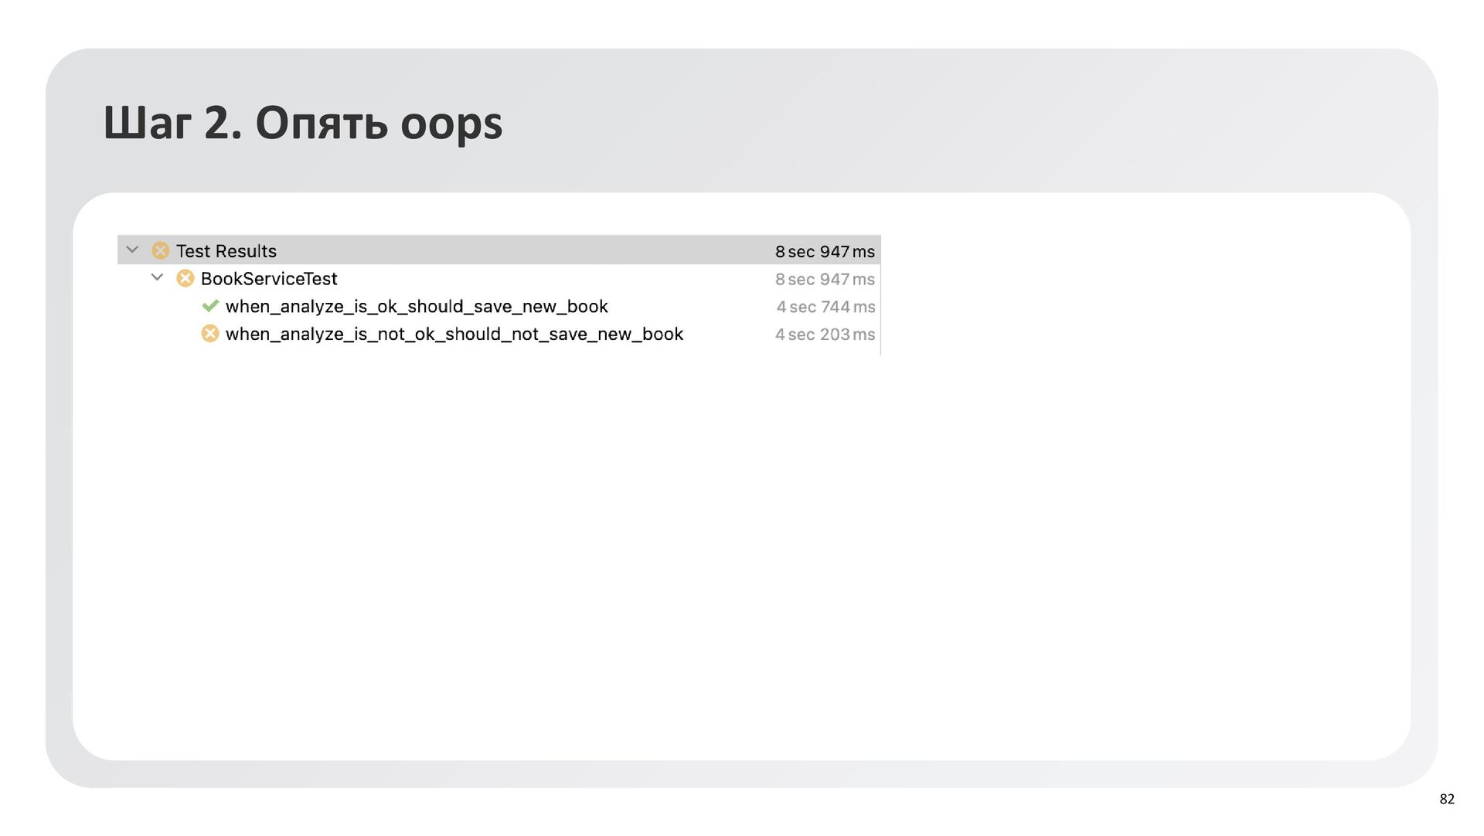Click the word "Опять" in the heading

tap(322, 124)
